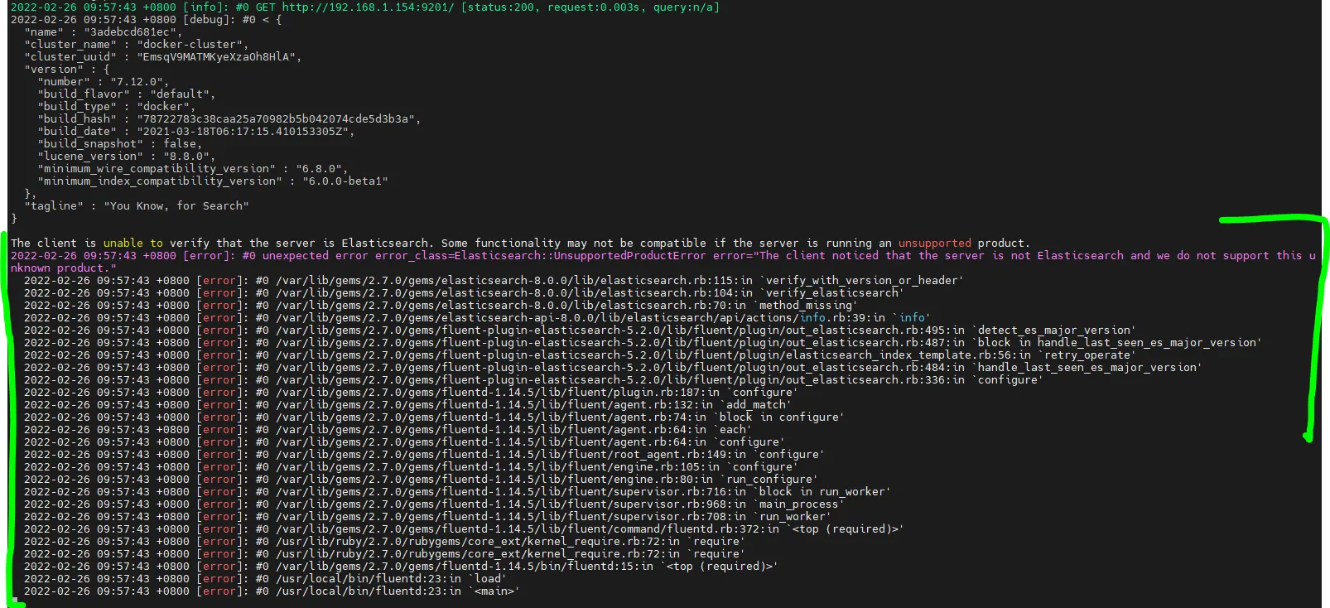Select the "run_configure" stack trace entry
This screenshot has height=608, width=1330.
(769, 480)
